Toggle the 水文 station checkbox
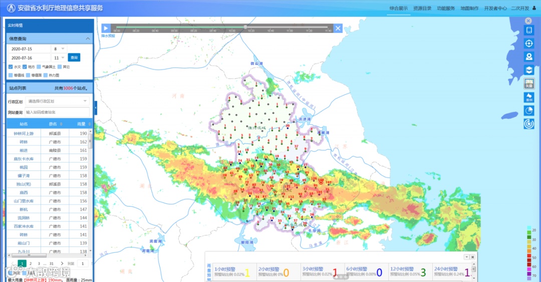This screenshot has height=282, width=541. tap(11, 67)
